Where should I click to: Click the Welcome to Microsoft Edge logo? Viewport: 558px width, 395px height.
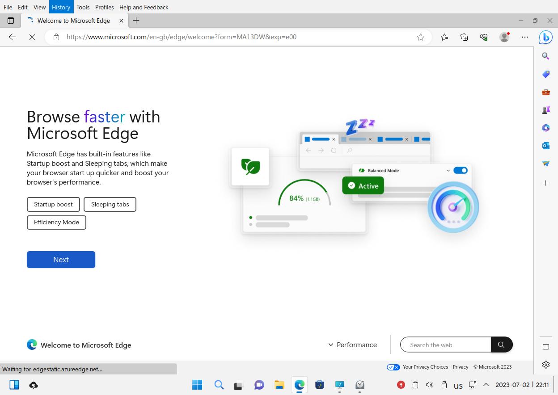click(32, 345)
